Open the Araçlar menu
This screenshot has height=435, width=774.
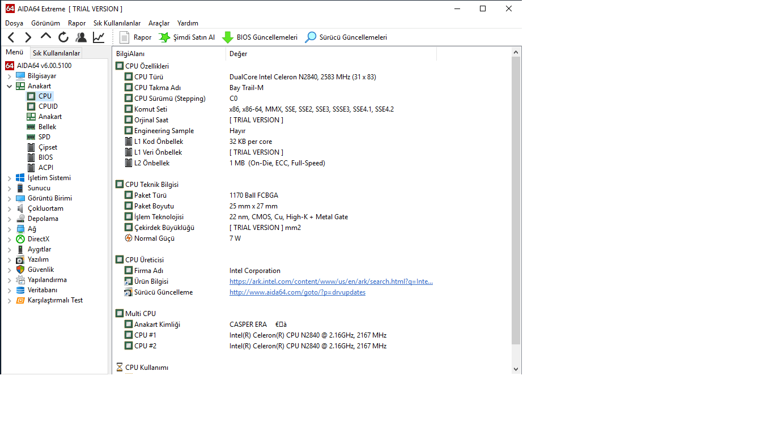(x=159, y=23)
